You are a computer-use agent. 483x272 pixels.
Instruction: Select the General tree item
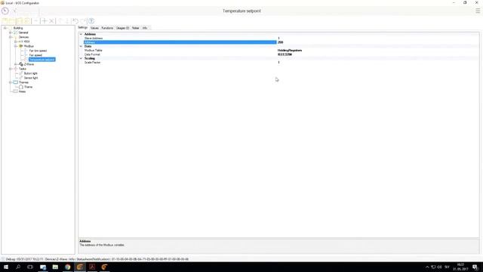point(23,32)
